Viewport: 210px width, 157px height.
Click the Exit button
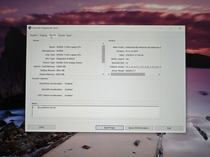(169, 128)
